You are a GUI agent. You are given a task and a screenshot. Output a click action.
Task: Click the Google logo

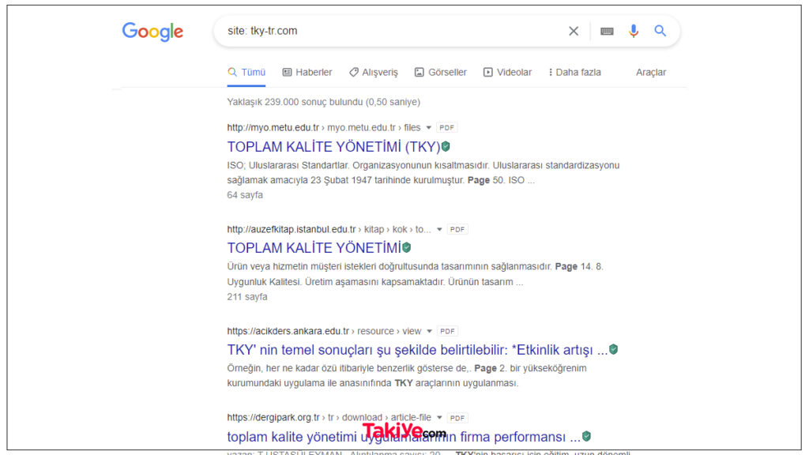coord(152,32)
